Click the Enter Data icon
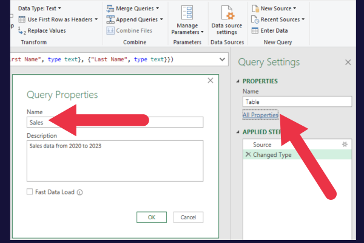 [x=255, y=31]
